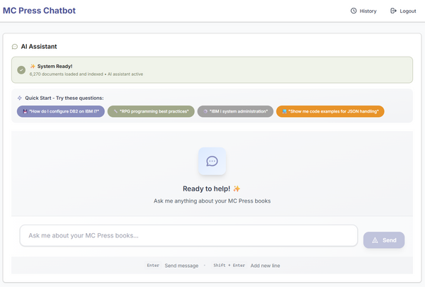Pick the 'IBM i system administration' suggestion
425x287 pixels.
[235, 111]
